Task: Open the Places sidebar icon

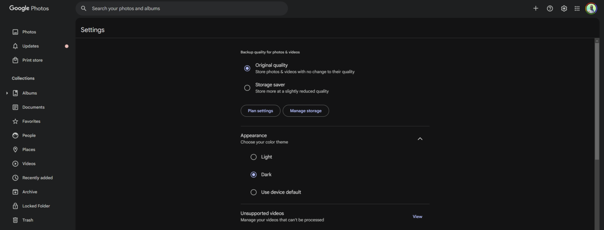Action: [15, 149]
